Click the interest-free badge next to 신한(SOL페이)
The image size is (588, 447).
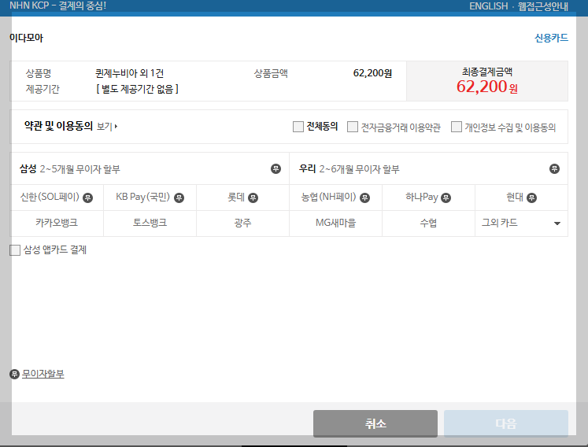[x=87, y=198]
